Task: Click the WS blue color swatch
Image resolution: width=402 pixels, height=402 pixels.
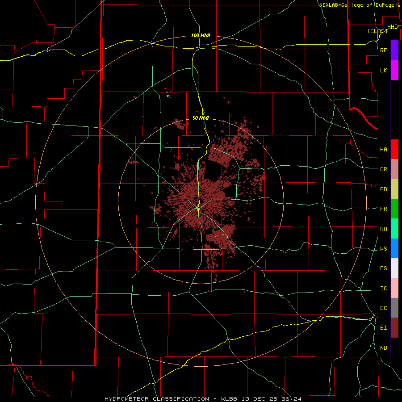Action: (x=394, y=248)
